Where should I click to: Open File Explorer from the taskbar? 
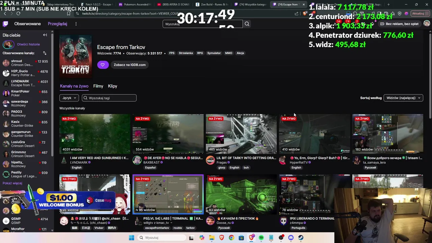[212, 238]
